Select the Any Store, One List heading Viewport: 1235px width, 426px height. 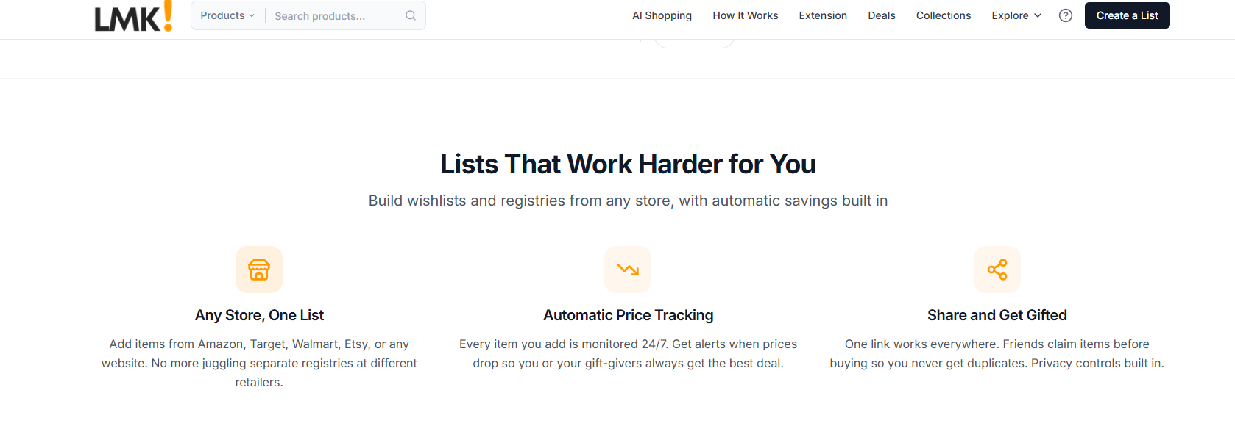(259, 315)
